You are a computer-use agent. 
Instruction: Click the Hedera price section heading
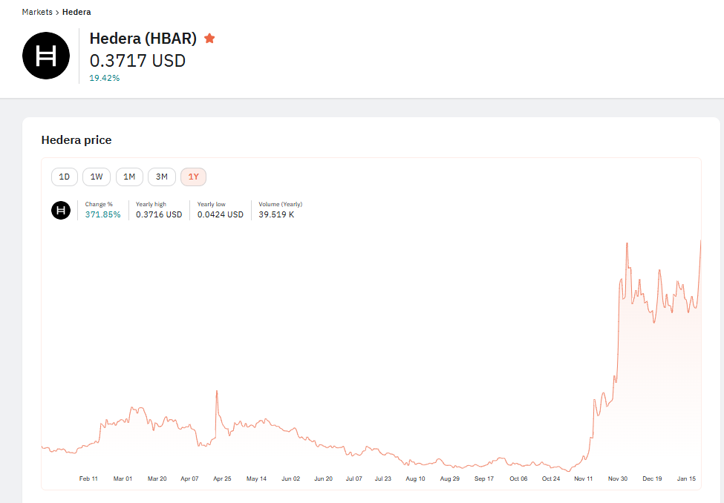[76, 140]
